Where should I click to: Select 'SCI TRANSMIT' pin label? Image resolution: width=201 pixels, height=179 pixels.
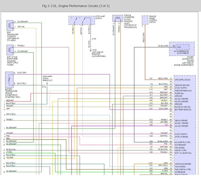point(180,145)
